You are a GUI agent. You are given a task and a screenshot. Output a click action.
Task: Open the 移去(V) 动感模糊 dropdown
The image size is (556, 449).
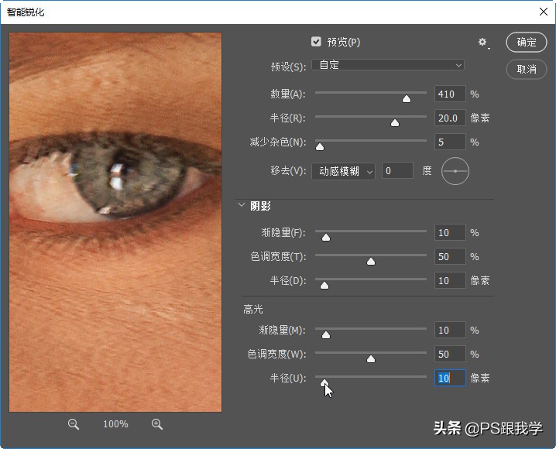click(x=343, y=172)
